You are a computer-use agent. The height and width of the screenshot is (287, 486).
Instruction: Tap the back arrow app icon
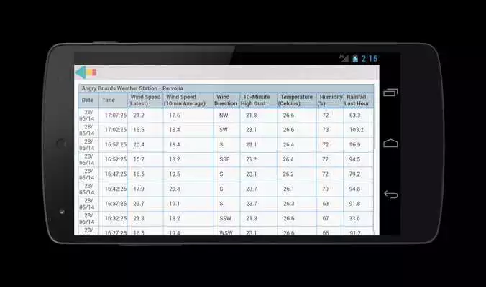(86, 72)
